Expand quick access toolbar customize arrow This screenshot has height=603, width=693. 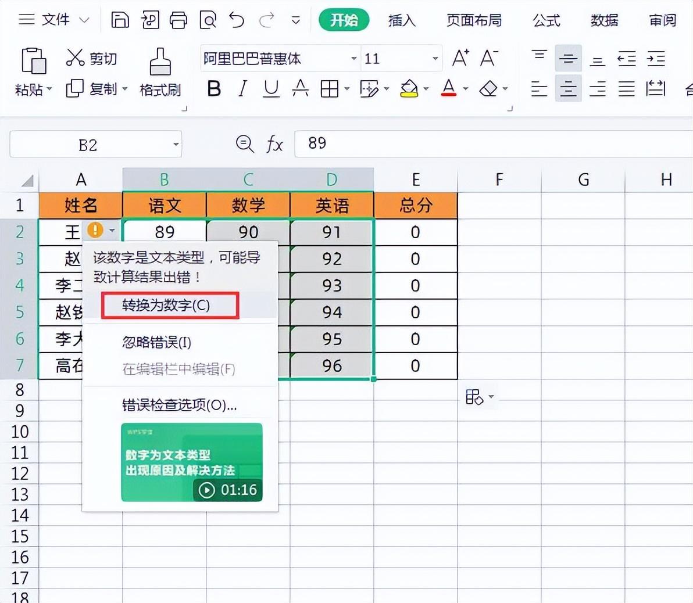(x=296, y=20)
